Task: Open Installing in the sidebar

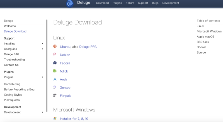Action: click(x=10, y=44)
